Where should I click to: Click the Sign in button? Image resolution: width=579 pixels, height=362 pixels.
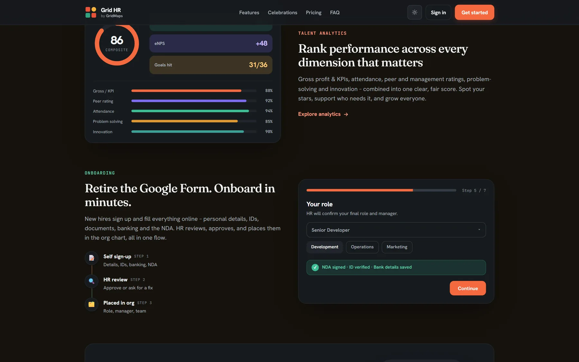click(x=438, y=12)
